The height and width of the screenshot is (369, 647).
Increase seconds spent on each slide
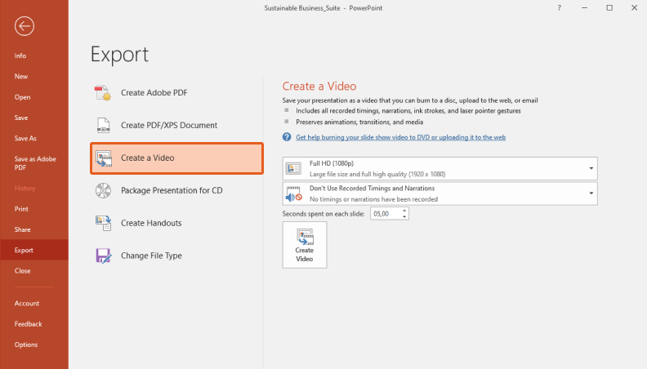(404, 211)
